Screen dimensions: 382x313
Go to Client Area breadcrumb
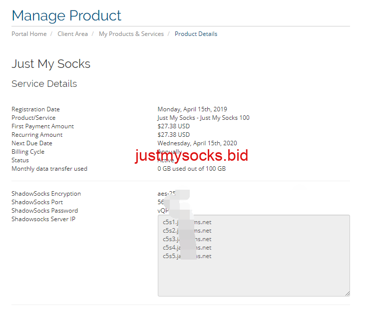(x=72, y=34)
